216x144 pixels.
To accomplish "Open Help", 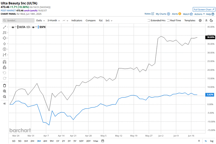I will click(x=210, y=14).
